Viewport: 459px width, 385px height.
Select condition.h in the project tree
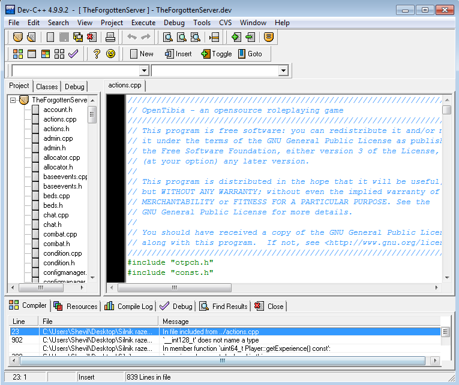(x=59, y=263)
